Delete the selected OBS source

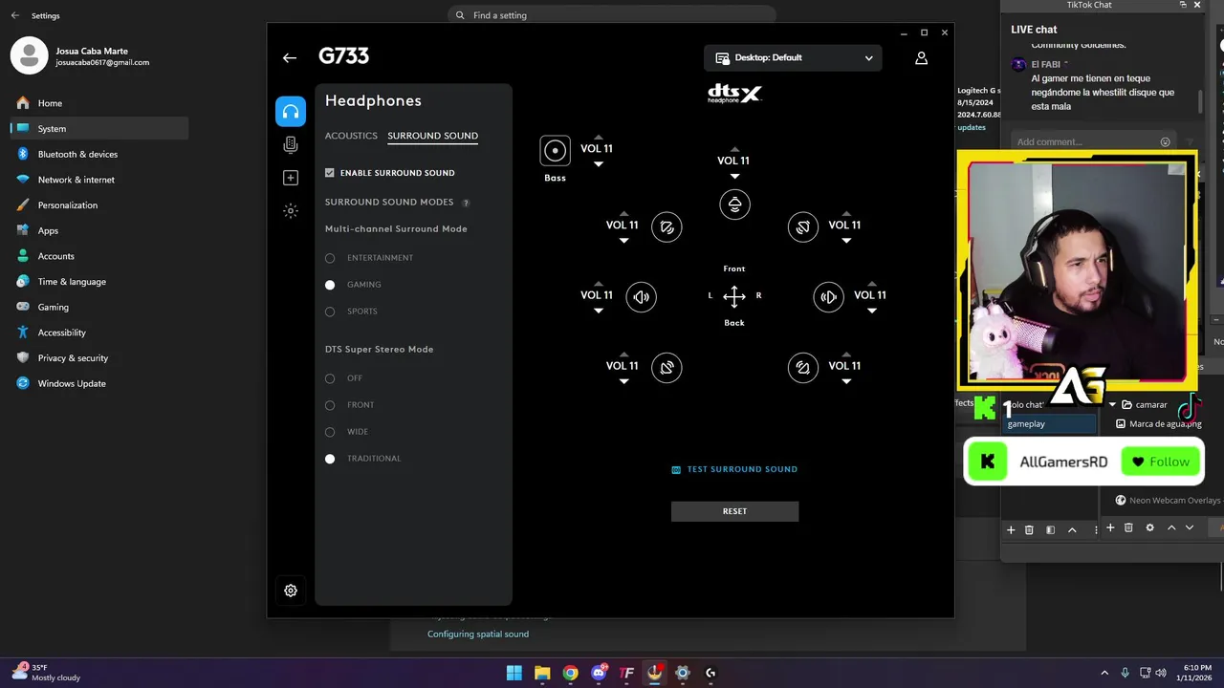point(1128,527)
